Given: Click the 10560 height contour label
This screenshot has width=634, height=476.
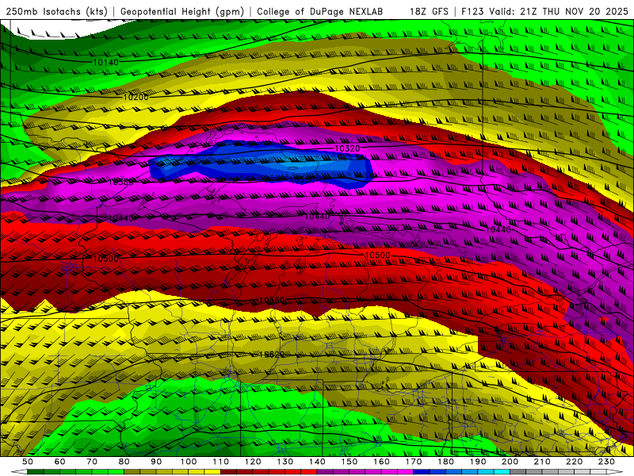Looking at the screenshot, I should pos(272,300).
